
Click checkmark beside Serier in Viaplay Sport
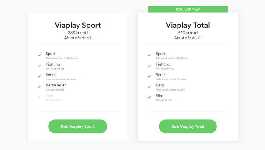click(x=39, y=76)
